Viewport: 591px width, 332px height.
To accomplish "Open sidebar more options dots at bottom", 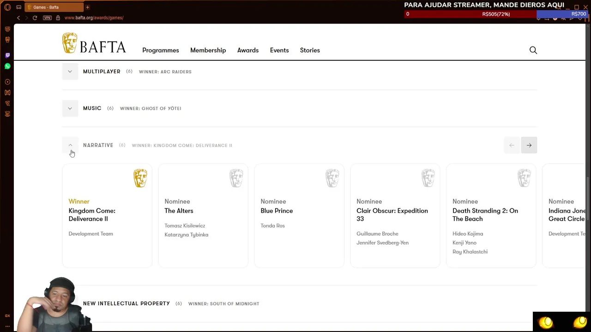I will [7, 326].
